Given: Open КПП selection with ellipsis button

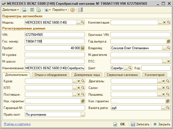Looking at the screenshot, I should click(74, 88).
